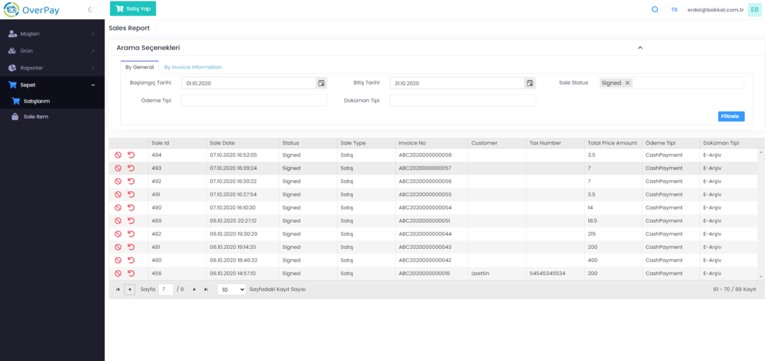This screenshot has width=766, height=361.
Task: Expand the Raporlar sidebar menu
Action: (x=51, y=67)
